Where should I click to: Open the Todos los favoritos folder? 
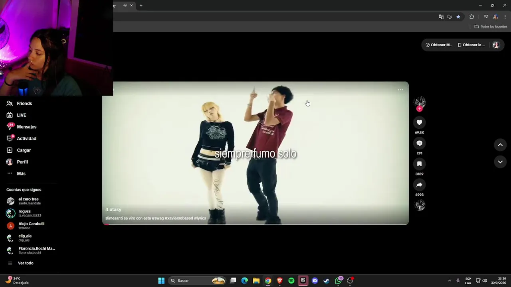(x=491, y=27)
